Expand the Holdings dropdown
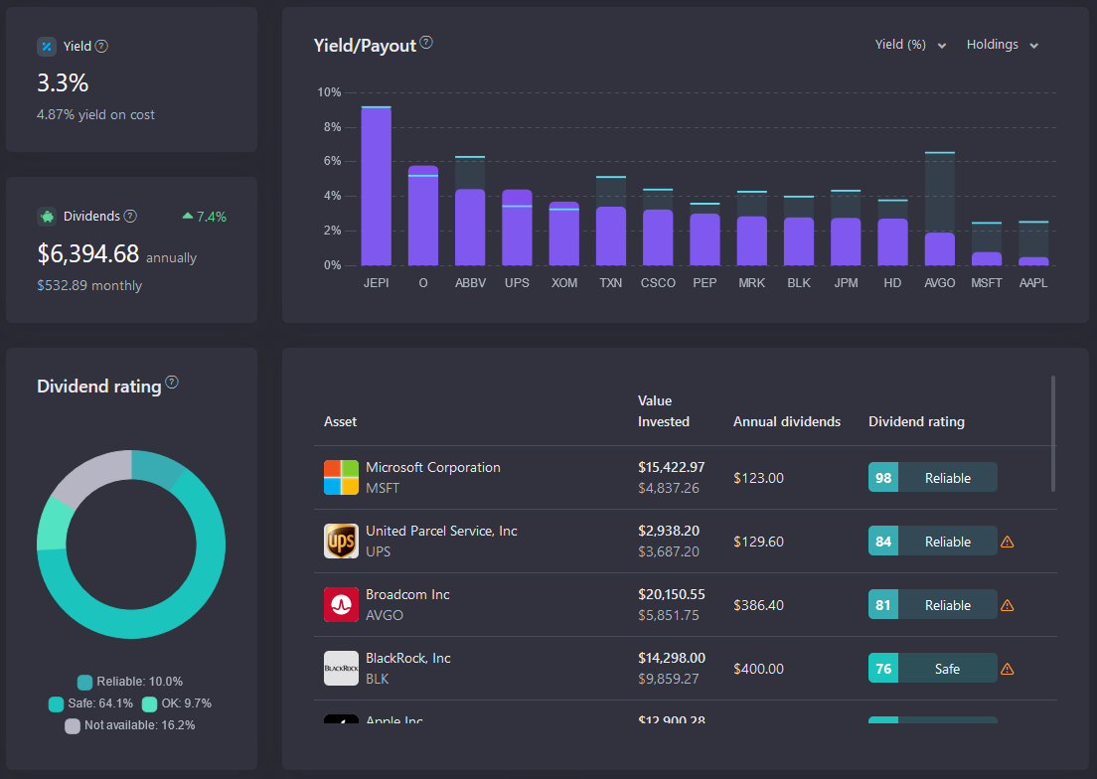Screen dimensions: 1097x779 click(1003, 45)
